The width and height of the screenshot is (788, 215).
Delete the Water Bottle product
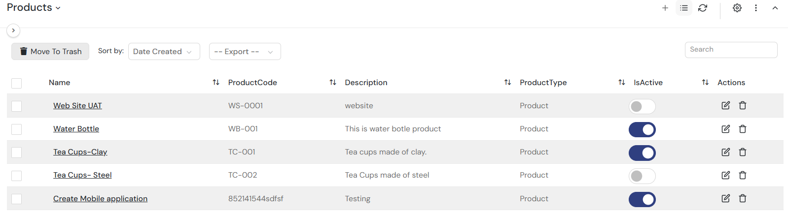(742, 129)
